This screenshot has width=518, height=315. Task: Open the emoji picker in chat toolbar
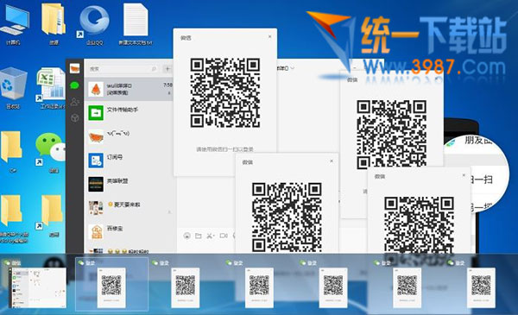(187, 236)
